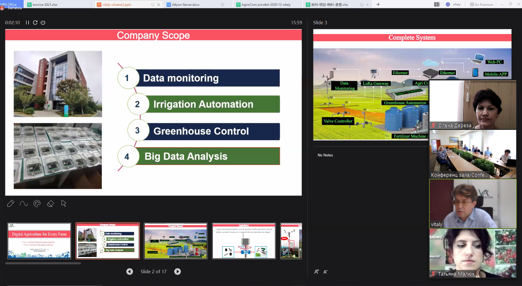This screenshot has height=286, width=522.
Task: Click the slide thumbnail strip scrollbar
Action: [x=43, y=263]
